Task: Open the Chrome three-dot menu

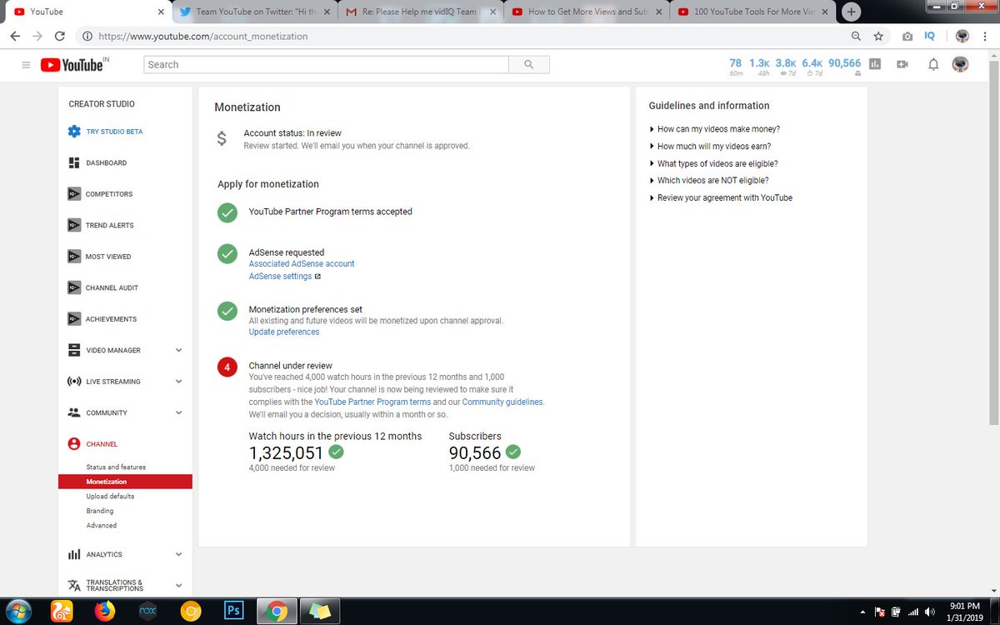Action: [x=986, y=37]
